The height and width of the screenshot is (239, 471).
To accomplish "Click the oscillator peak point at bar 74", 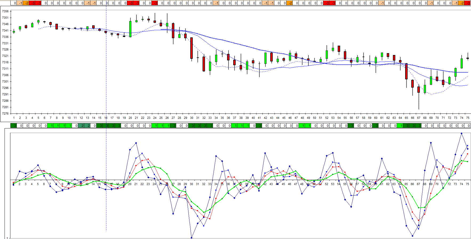I will click(x=462, y=134).
